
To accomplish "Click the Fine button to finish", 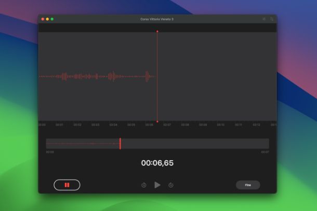I will [248, 184].
